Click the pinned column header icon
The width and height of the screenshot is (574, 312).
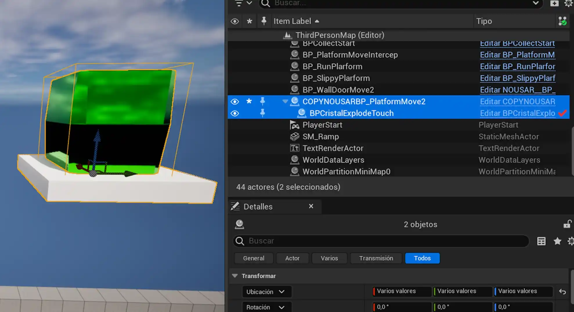(264, 21)
